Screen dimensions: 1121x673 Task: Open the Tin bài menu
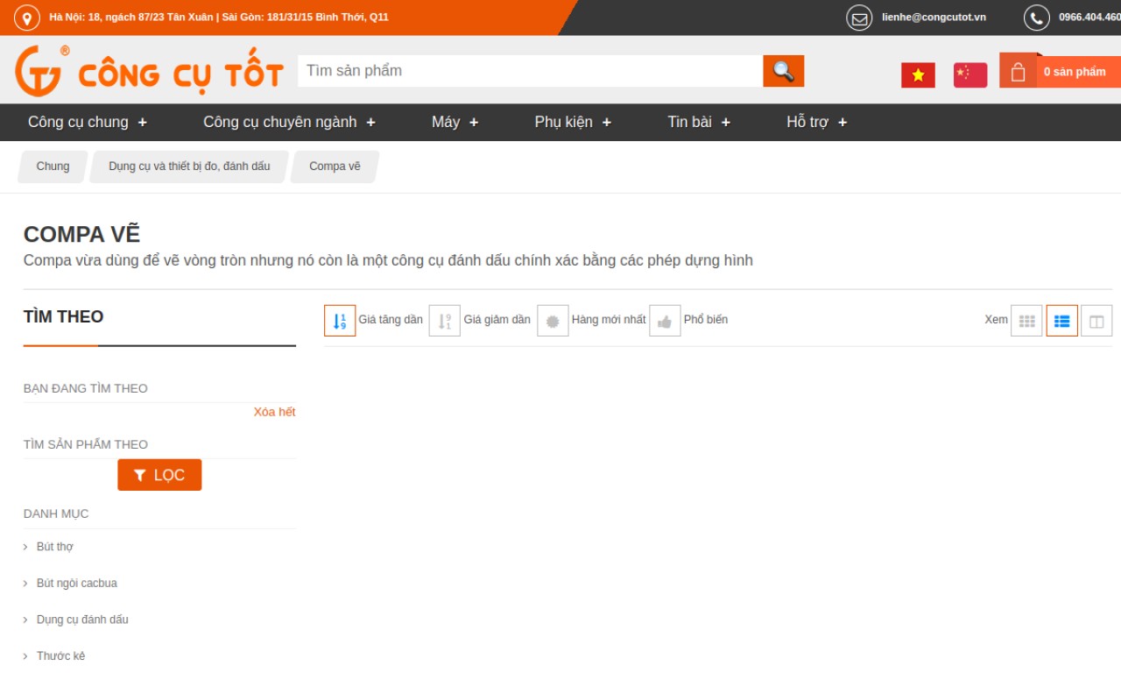[x=698, y=122]
